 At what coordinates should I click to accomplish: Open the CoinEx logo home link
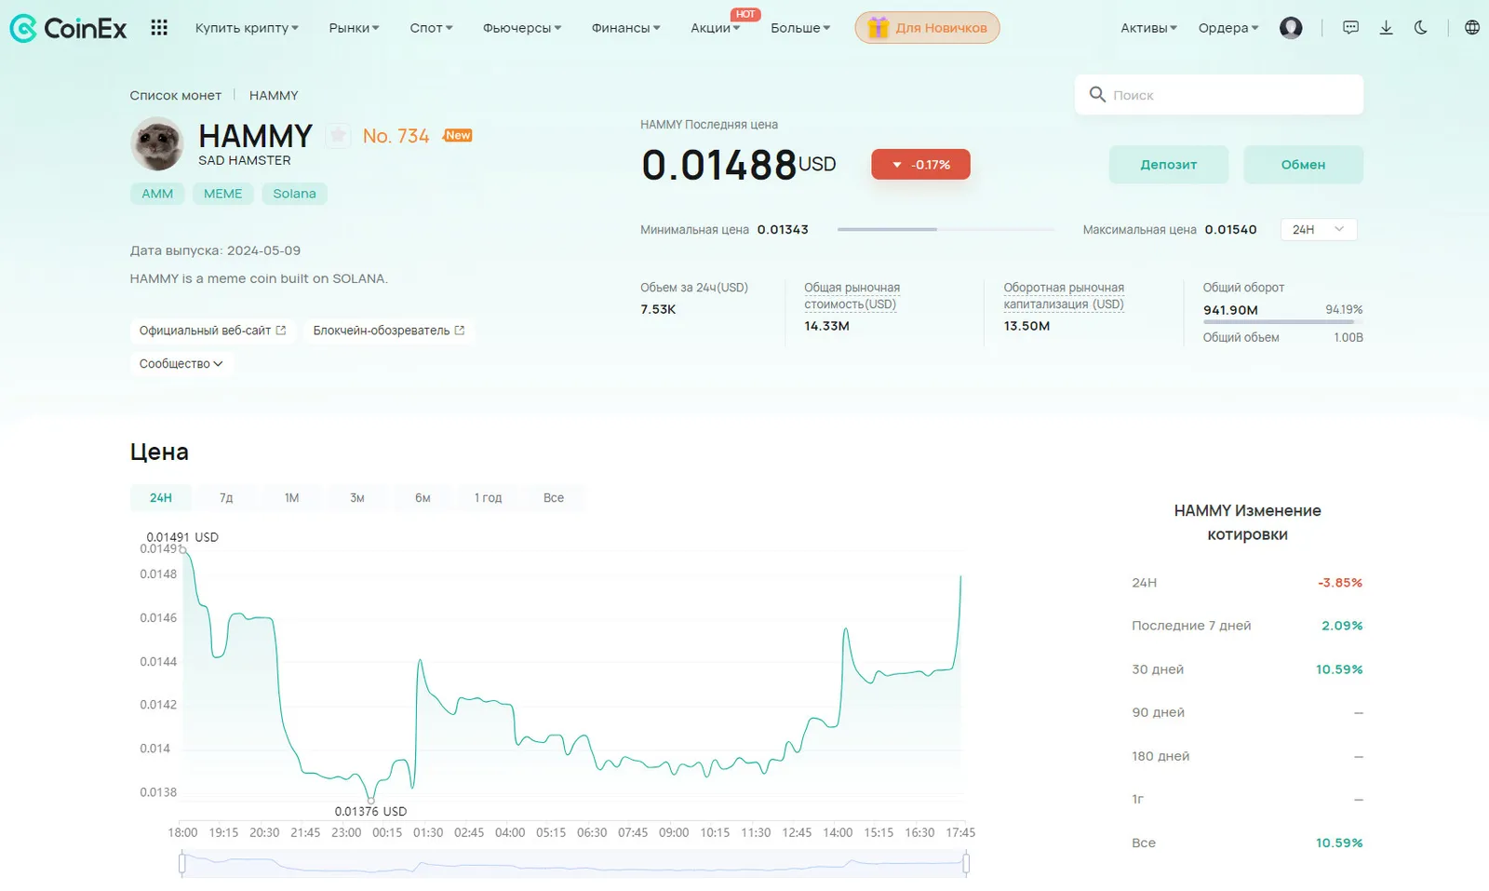point(68,28)
